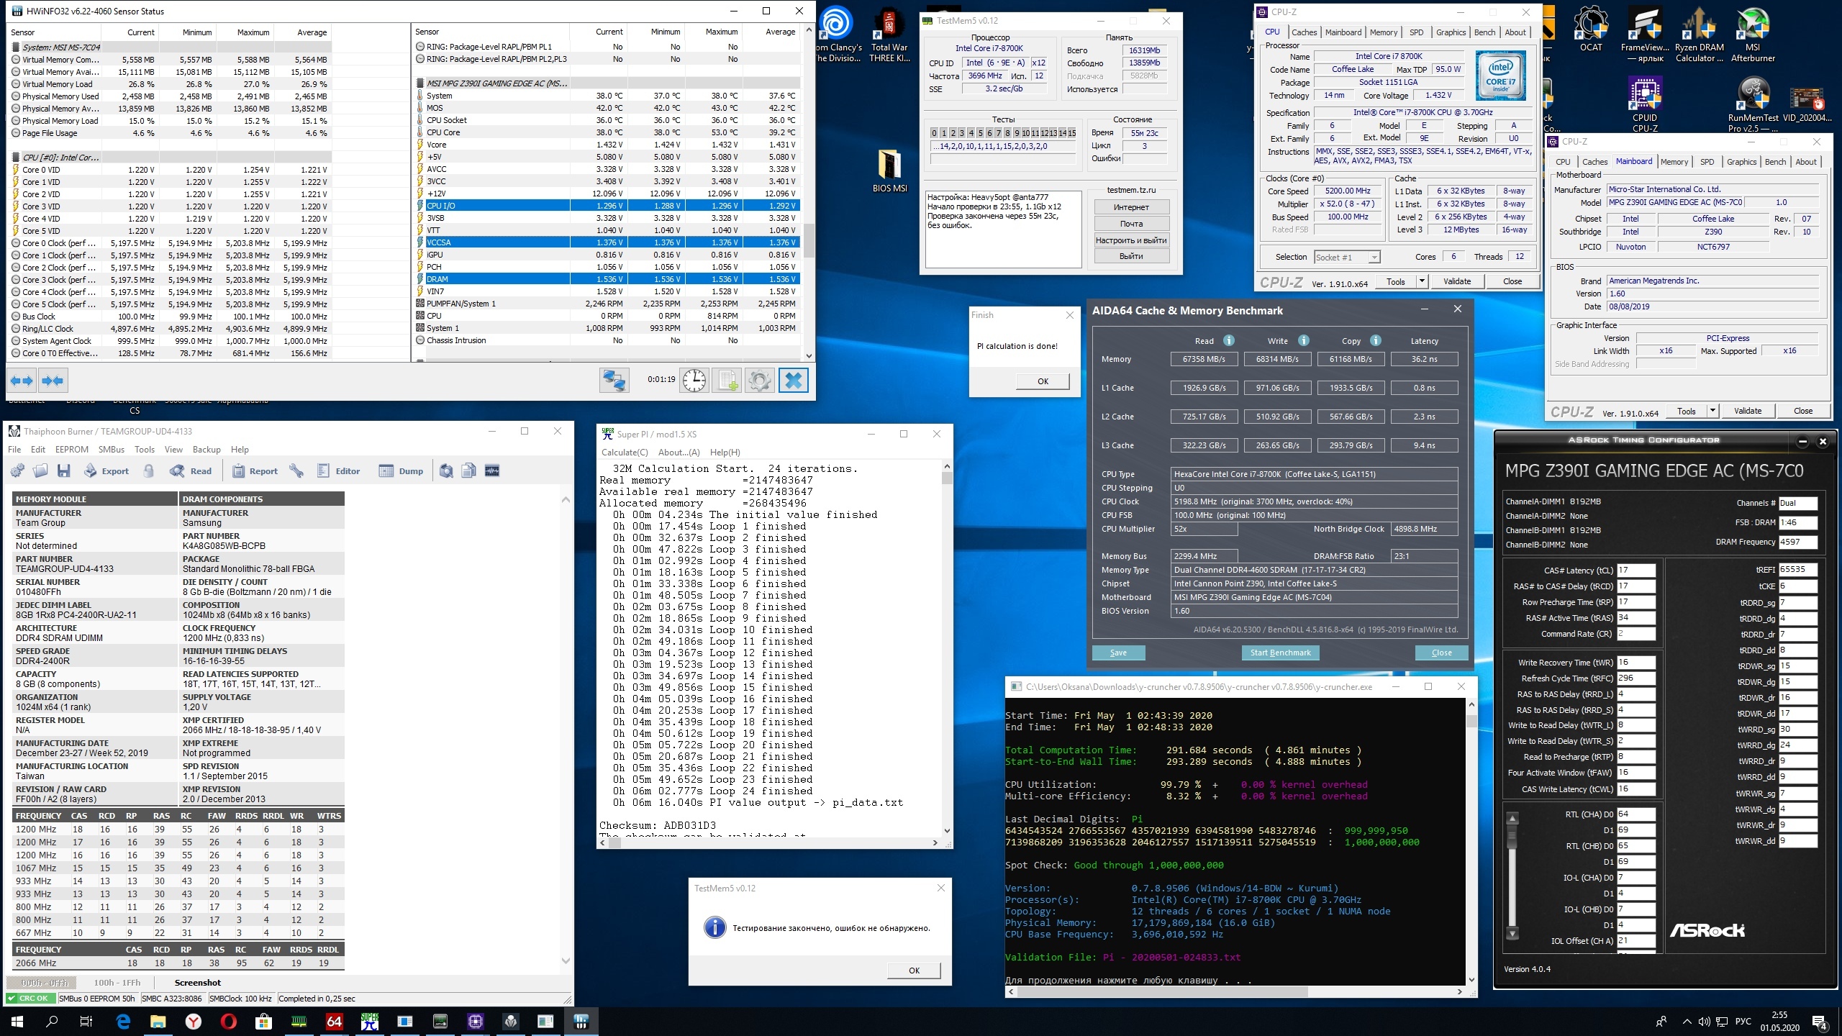Open the Tools dropdown arrow in Mainboard CPU-Z window

[x=1712, y=411]
